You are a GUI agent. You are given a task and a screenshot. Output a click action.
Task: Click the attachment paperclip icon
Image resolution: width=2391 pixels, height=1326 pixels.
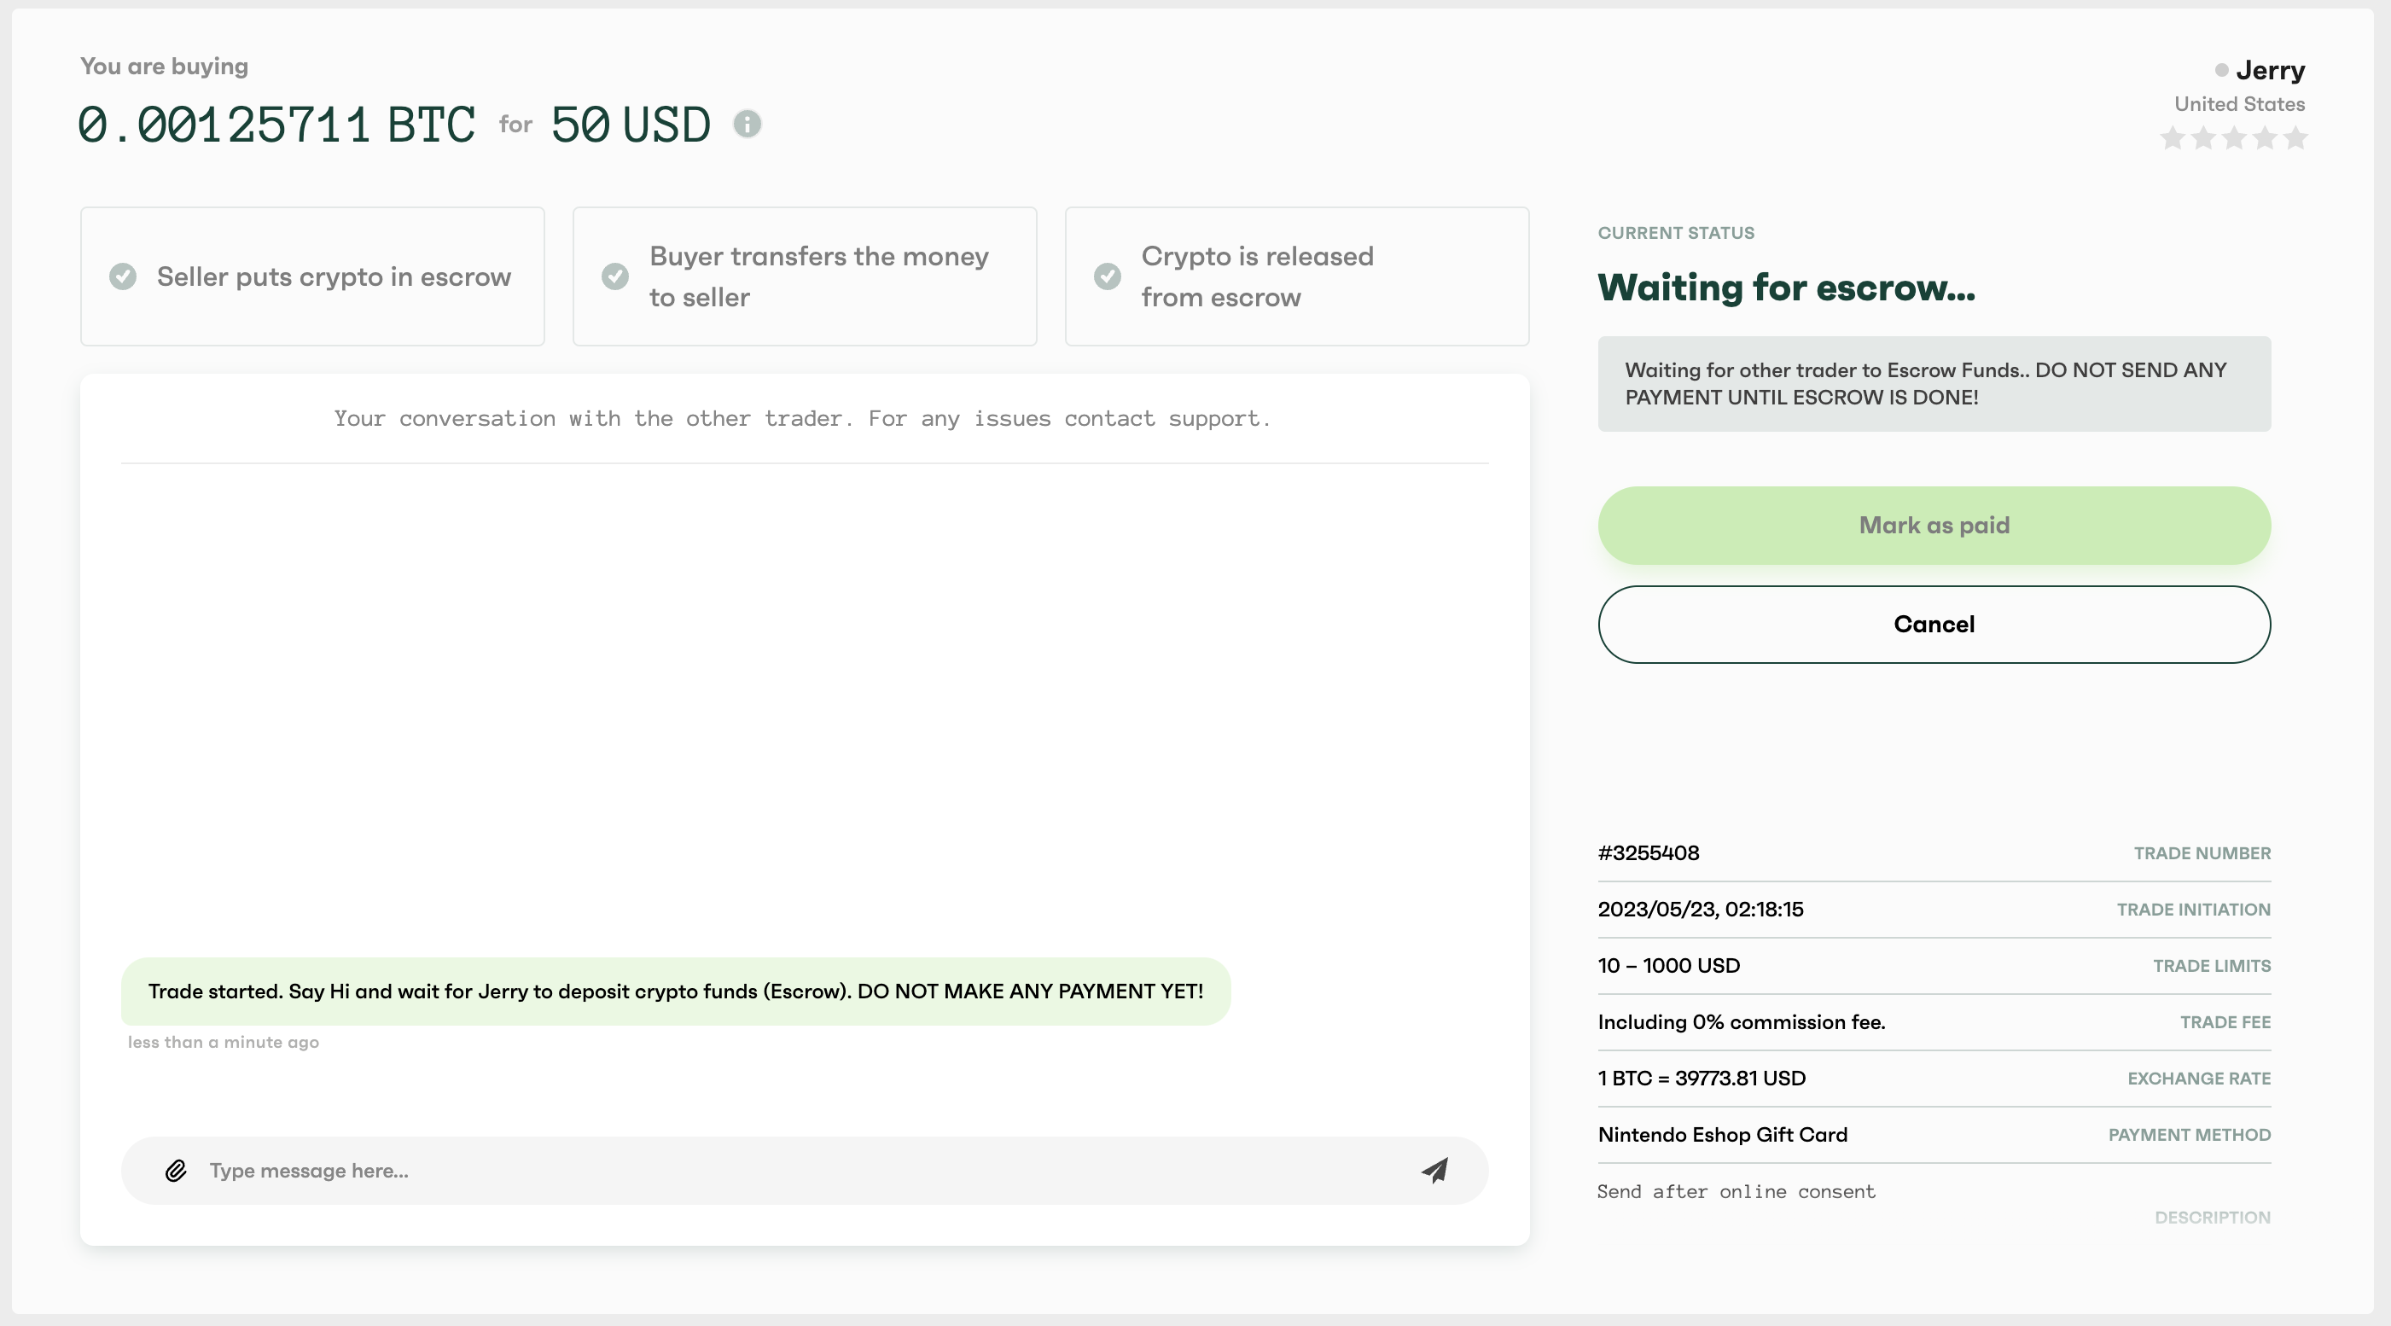[175, 1169]
